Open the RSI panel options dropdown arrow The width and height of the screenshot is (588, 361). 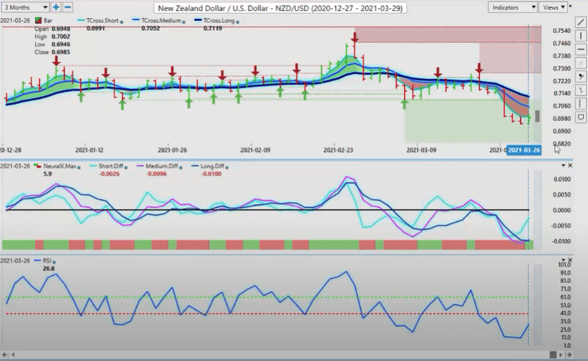563,260
